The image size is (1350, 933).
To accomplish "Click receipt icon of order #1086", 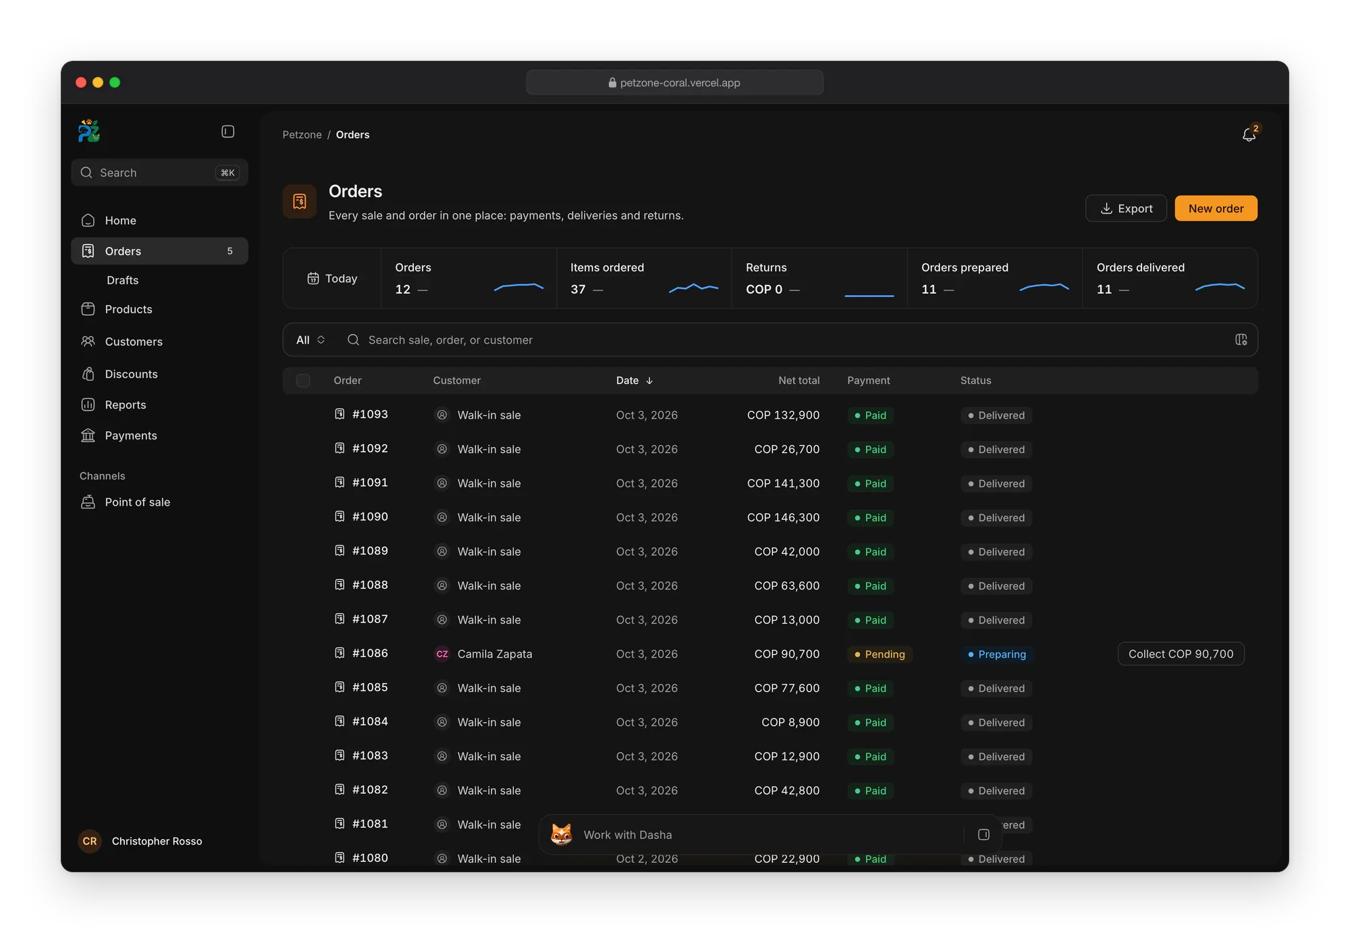I will pos(340,653).
